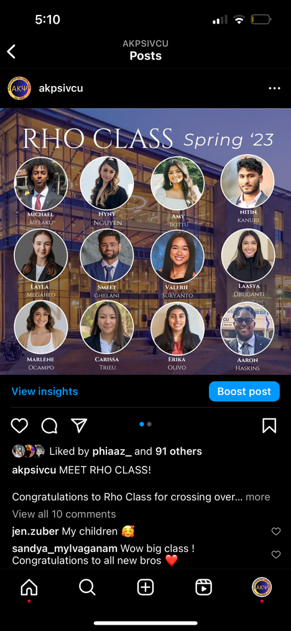Select the second carousel page dot

(x=149, y=424)
